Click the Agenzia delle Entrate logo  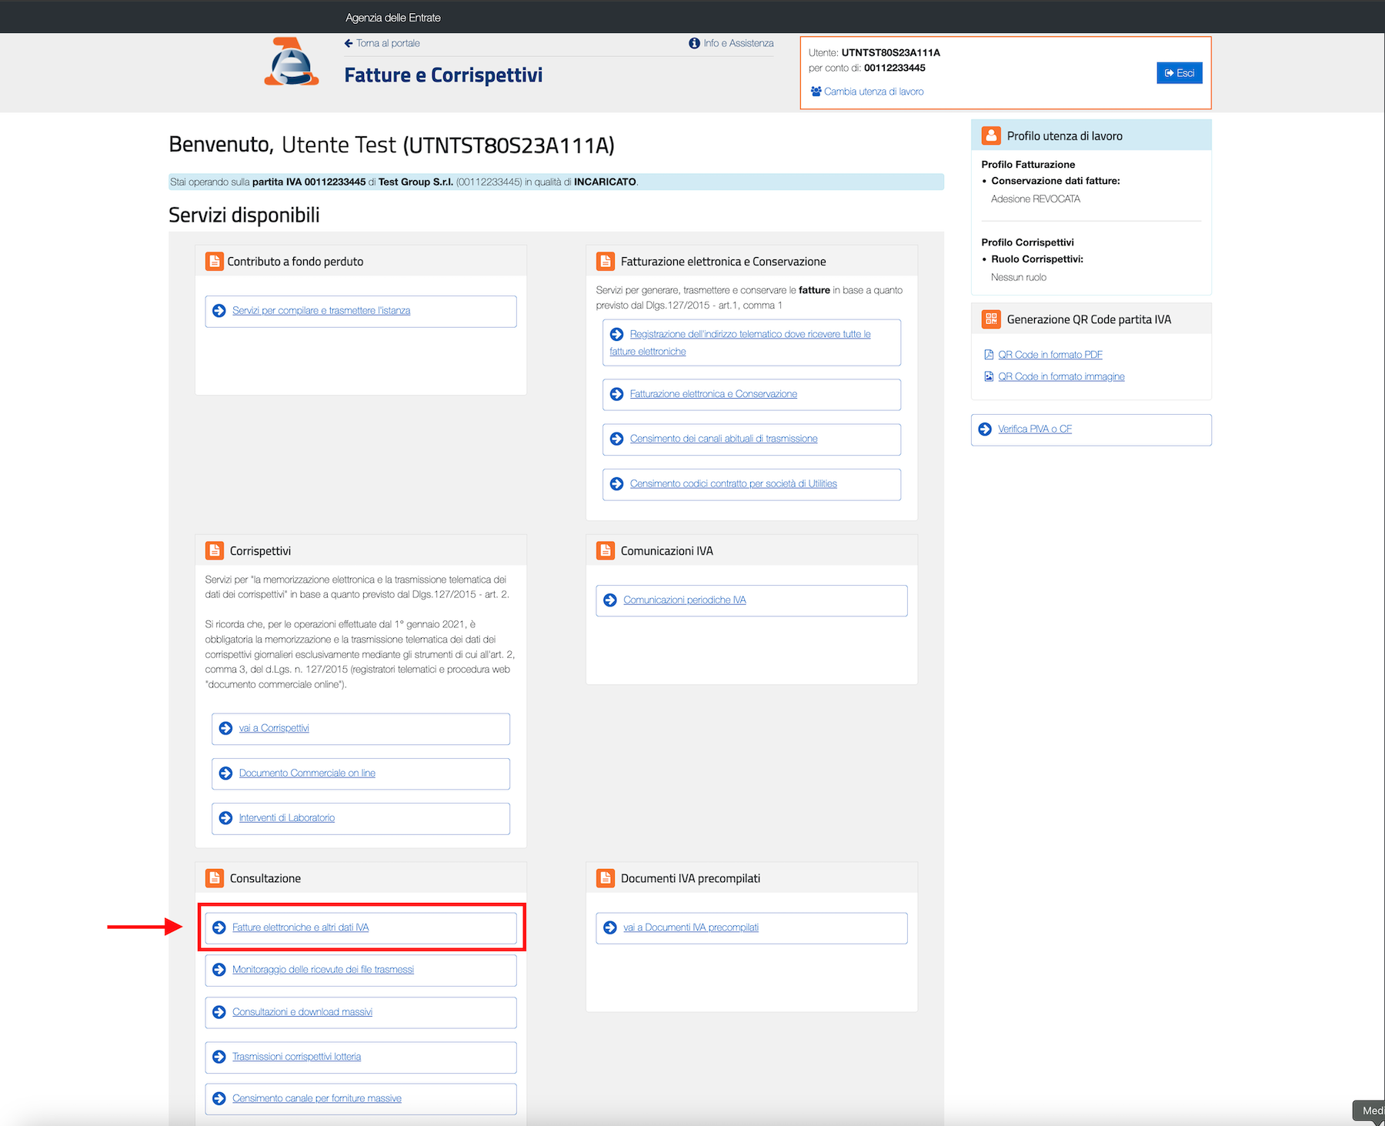291,62
